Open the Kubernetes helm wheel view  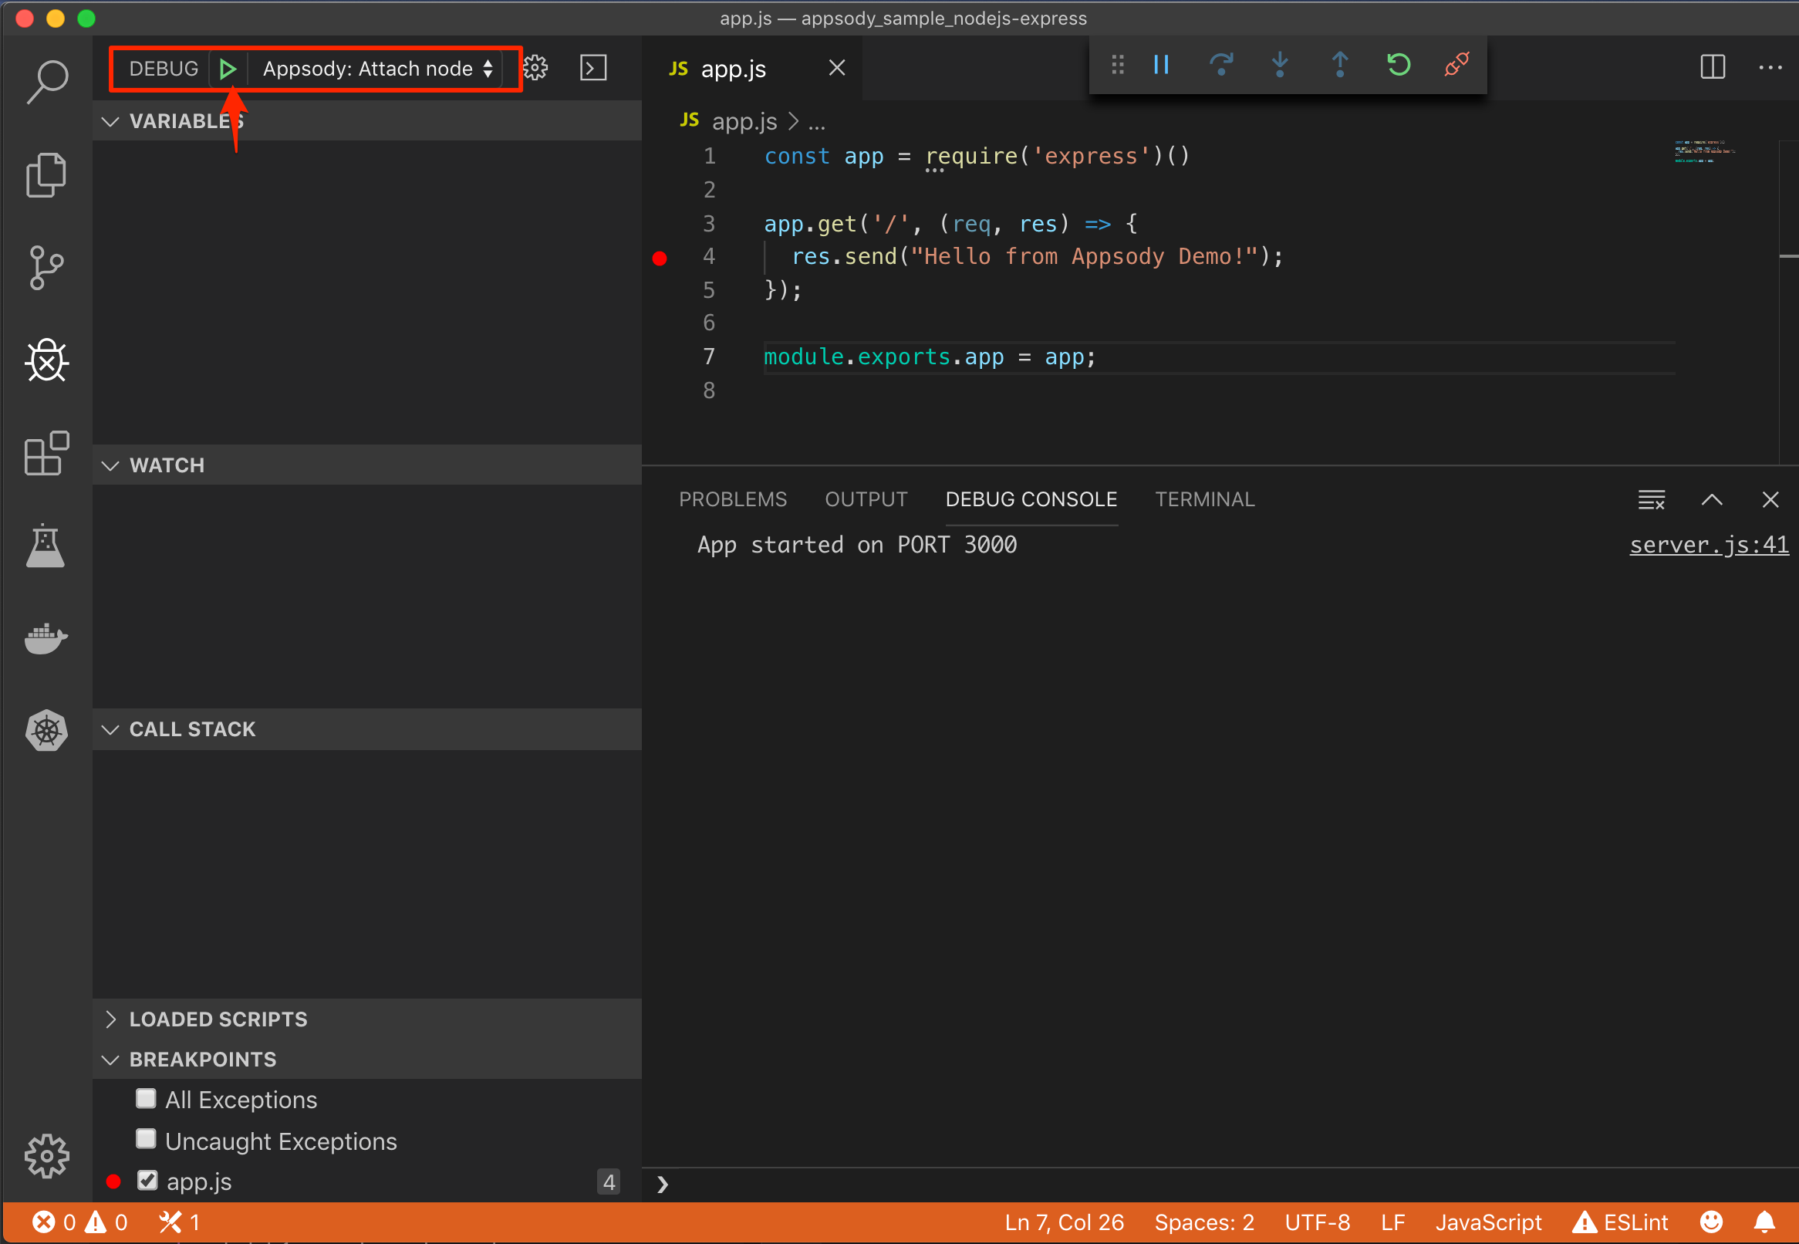pos(47,730)
